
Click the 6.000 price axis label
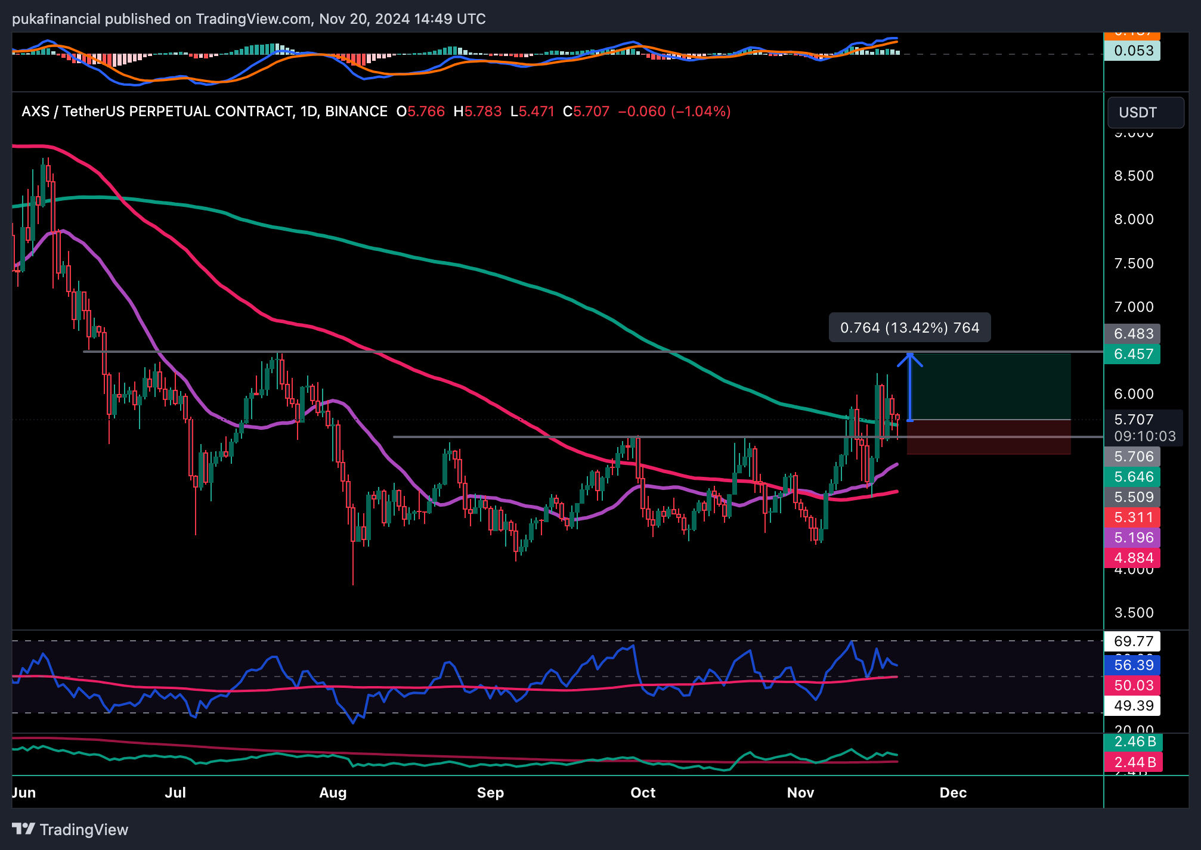(x=1134, y=394)
